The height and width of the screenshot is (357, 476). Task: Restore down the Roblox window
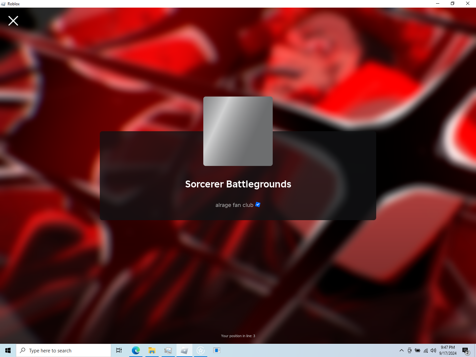point(453,4)
